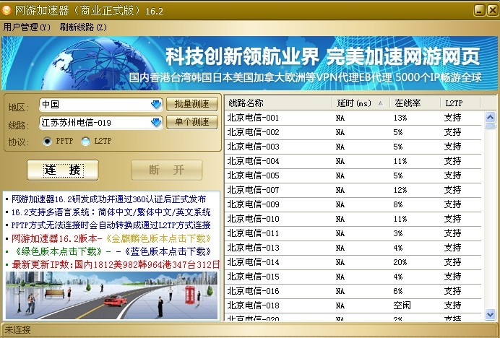Sort by the 在线率 column header
This screenshot has height=338, width=500.
[415, 103]
